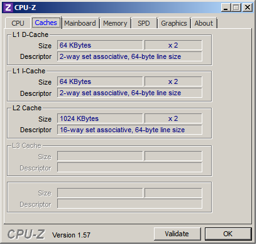The image size is (257, 245).
Task: Minimize the CPU-Z window
Action: (226, 8)
